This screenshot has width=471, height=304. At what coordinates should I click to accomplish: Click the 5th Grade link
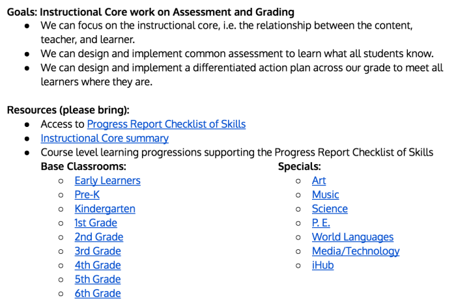(97, 279)
